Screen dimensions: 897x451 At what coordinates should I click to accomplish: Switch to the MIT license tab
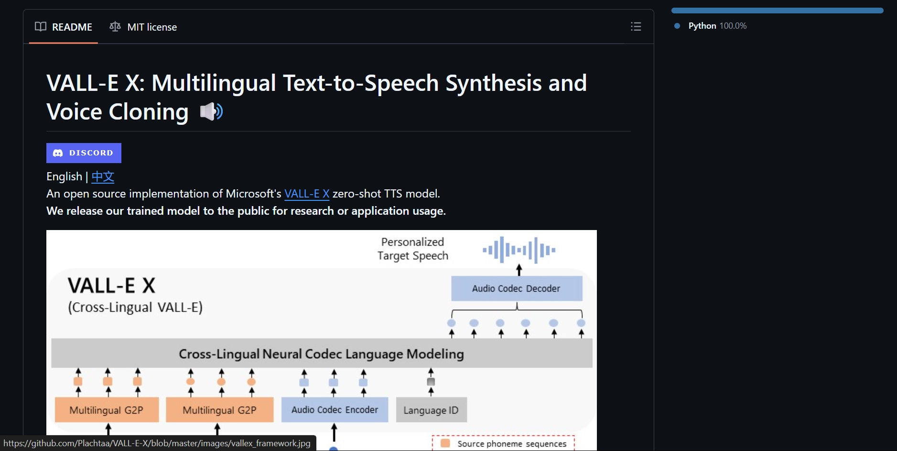pyautogui.click(x=143, y=27)
